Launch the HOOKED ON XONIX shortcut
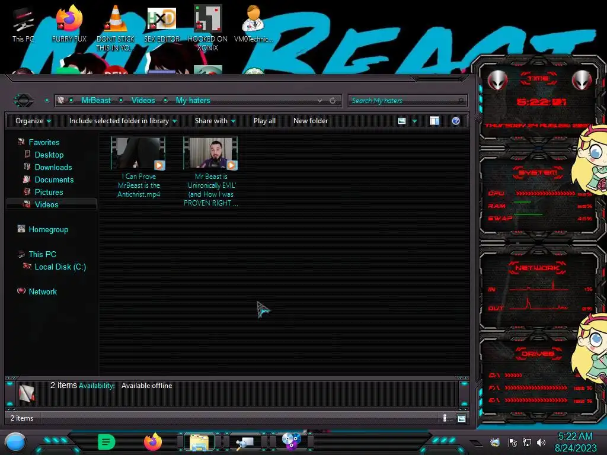 [207, 28]
